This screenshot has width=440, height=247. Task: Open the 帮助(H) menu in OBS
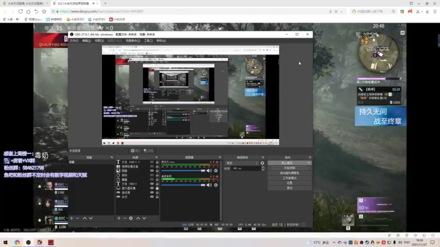click(161, 41)
